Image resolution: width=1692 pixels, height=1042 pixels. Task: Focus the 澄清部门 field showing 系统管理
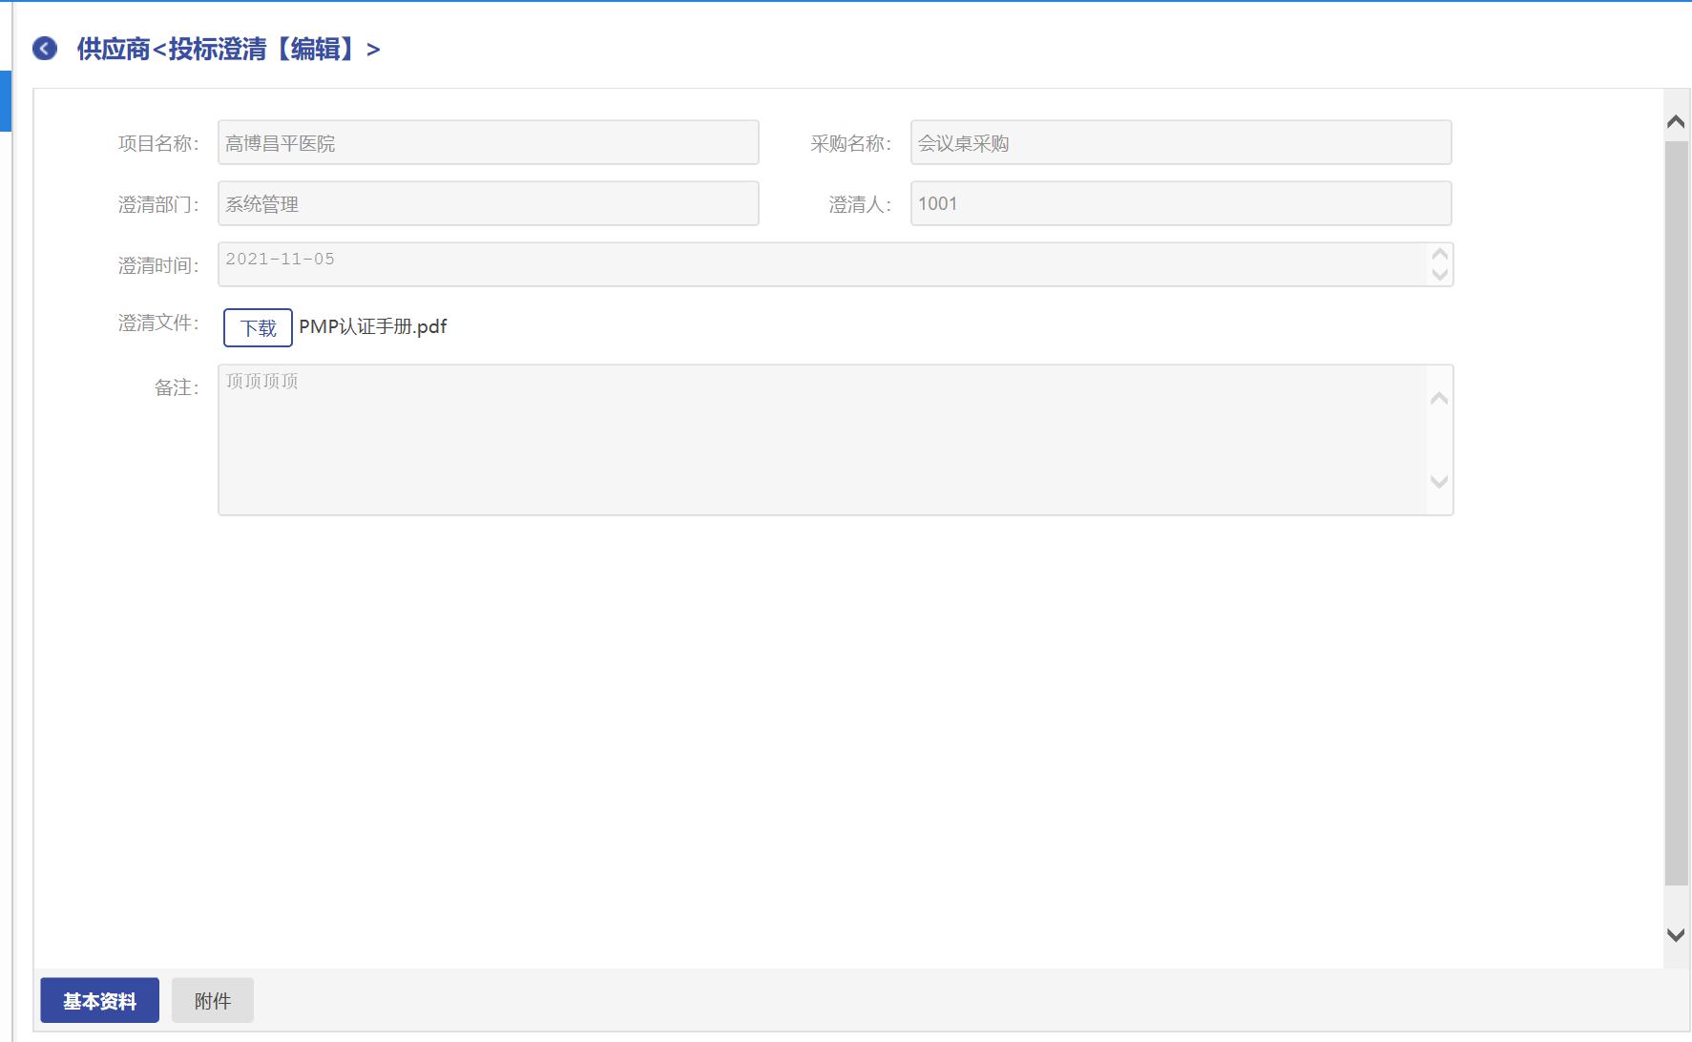point(488,204)
